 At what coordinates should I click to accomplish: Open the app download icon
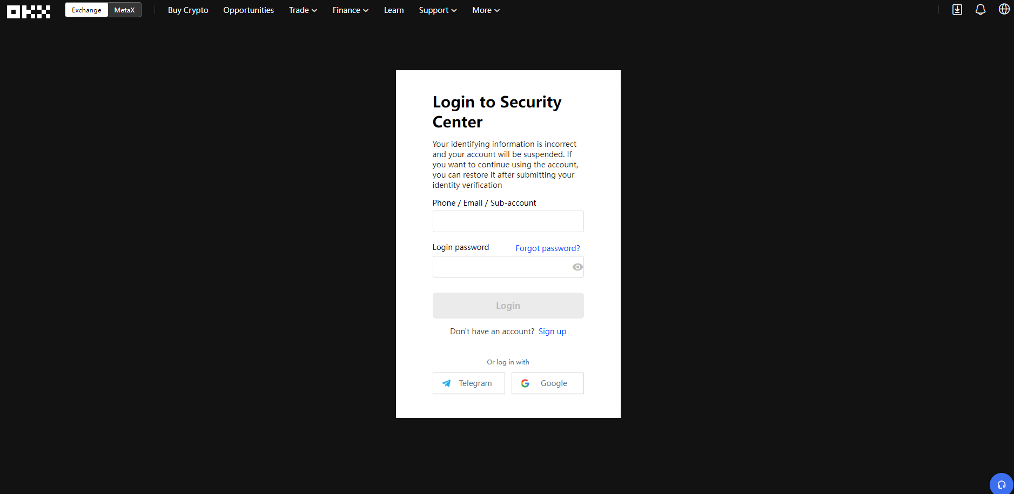957,10
